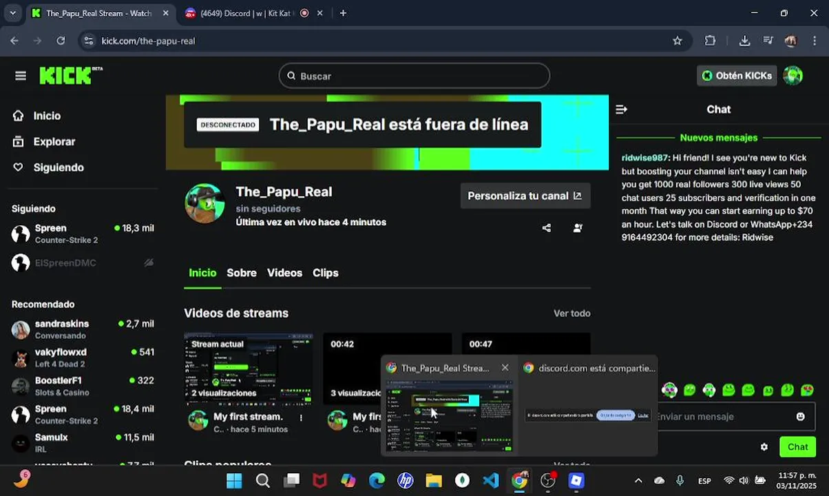Insert the heart-eyes Kick emote
The image size is (829, 496).
pos(807,390)
